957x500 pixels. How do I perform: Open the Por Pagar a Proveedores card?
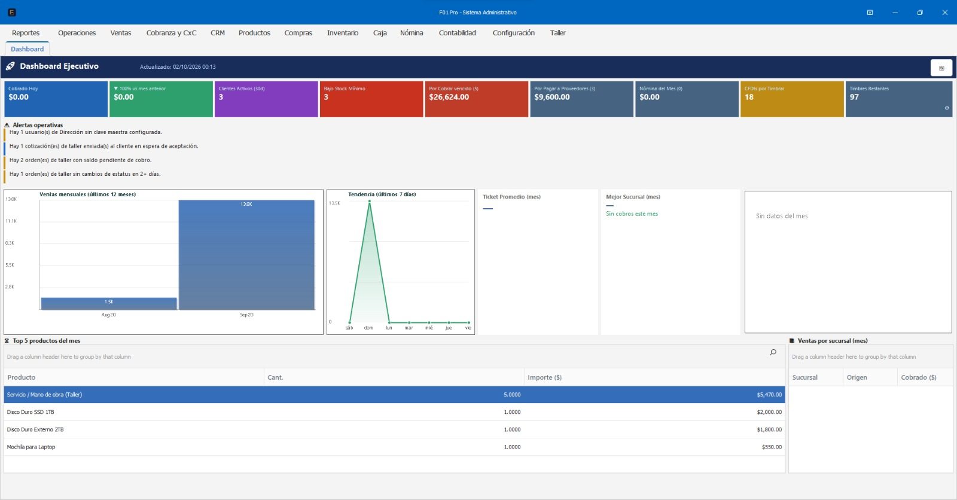point(582,99)
